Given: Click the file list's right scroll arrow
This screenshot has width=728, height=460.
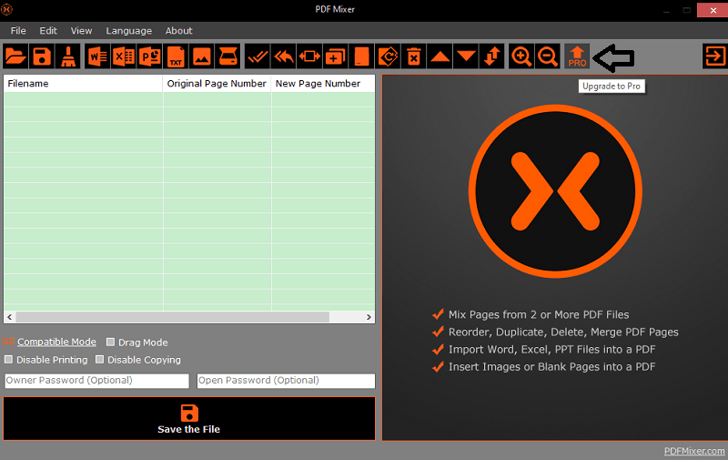Looking at the screenshot, I should coord(369,317).
